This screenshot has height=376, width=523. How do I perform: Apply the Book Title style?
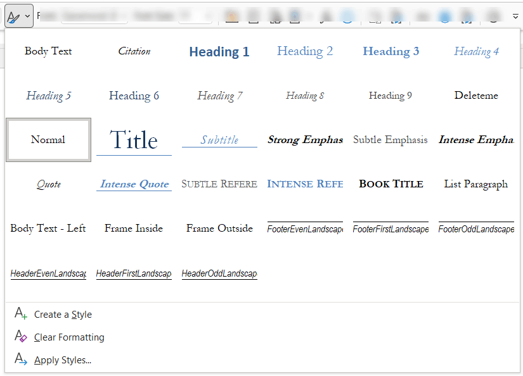pos(391,184)
